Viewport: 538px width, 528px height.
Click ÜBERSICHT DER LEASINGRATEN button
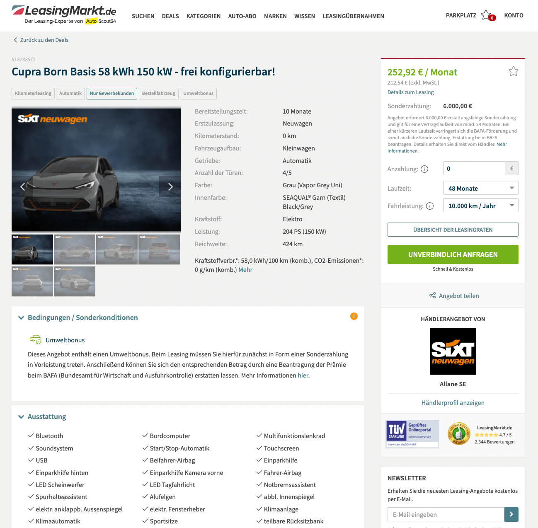point(453,230)
